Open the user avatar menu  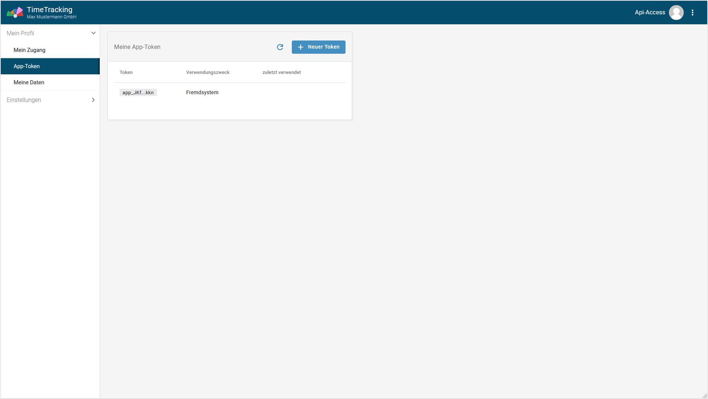pos(676,13)
